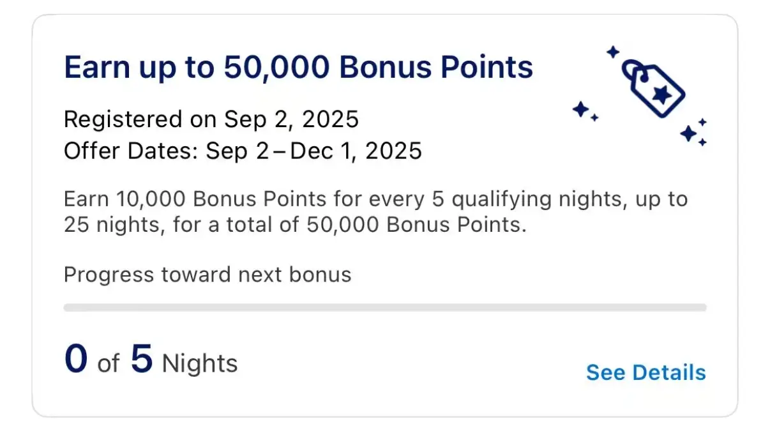Click the Earn 10,000 Bonus Points description
Screen dimensions: 770x440
coord(376,213)
